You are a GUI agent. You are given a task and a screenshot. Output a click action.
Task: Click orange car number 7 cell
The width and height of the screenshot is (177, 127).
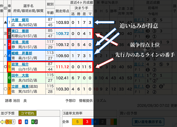coord(9,89)
